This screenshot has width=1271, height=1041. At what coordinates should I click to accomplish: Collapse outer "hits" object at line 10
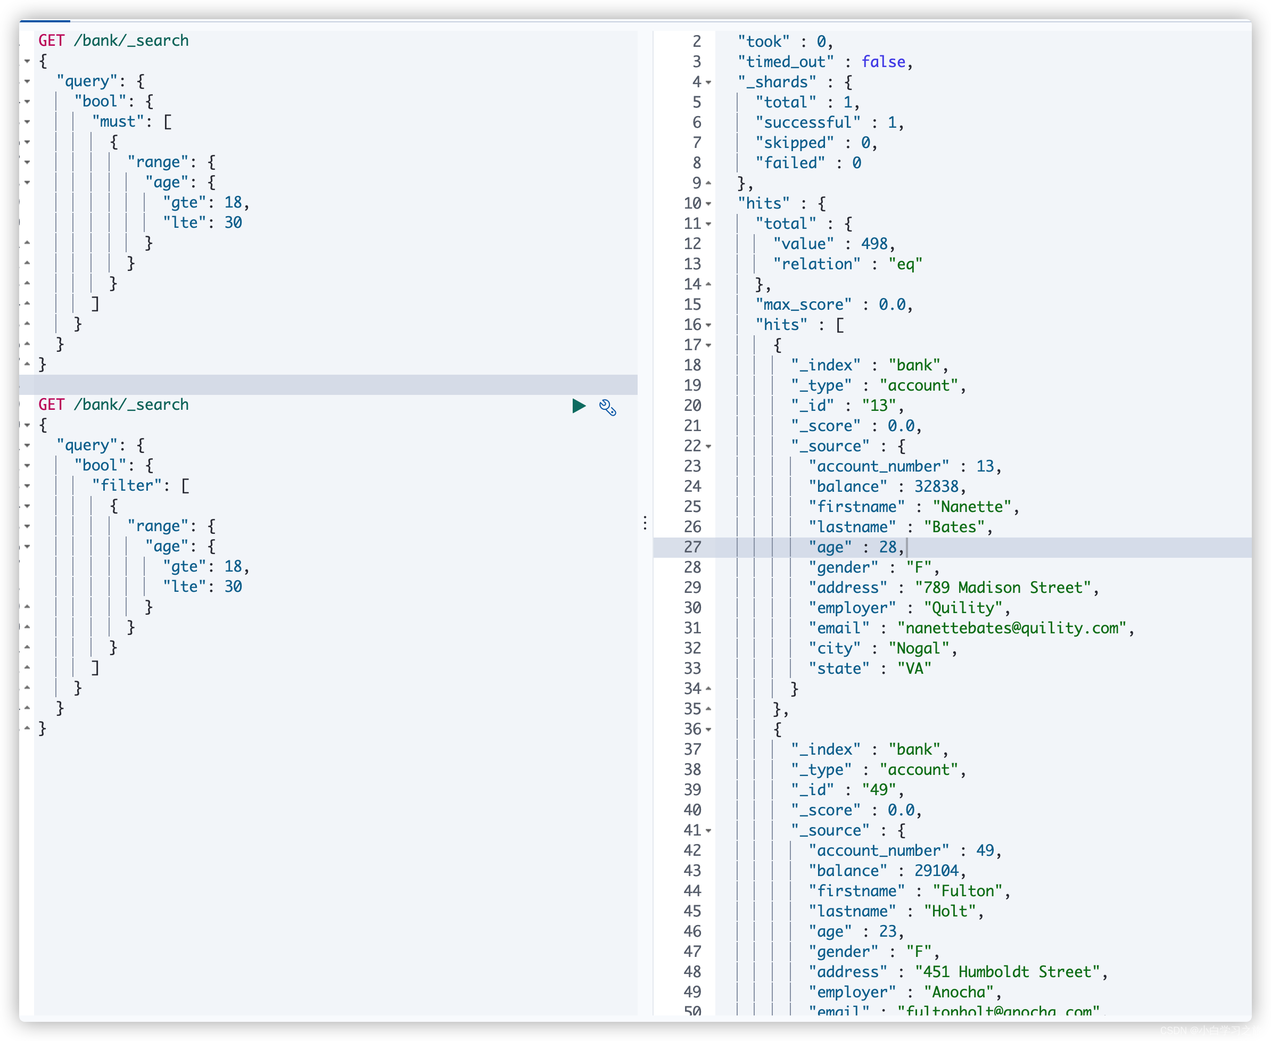pyautogui.click(x=708, y=204)
